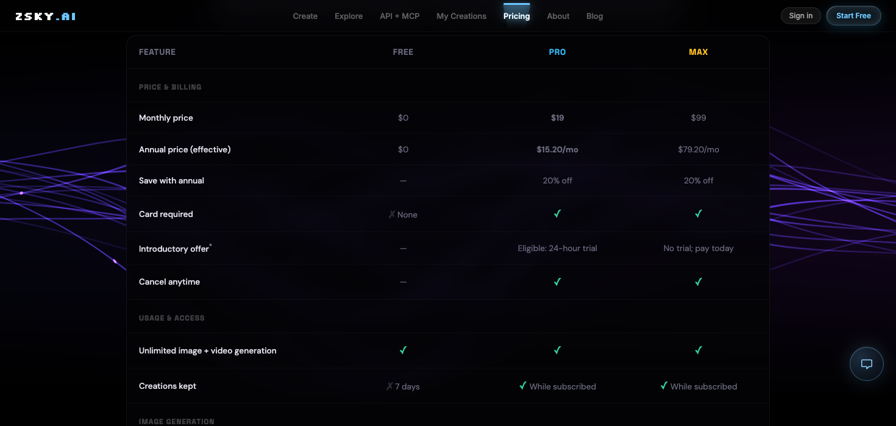This screenshot has width=896, height=426.
Task: Select the Pricing nav tab
Action: (x=517, y=16)
